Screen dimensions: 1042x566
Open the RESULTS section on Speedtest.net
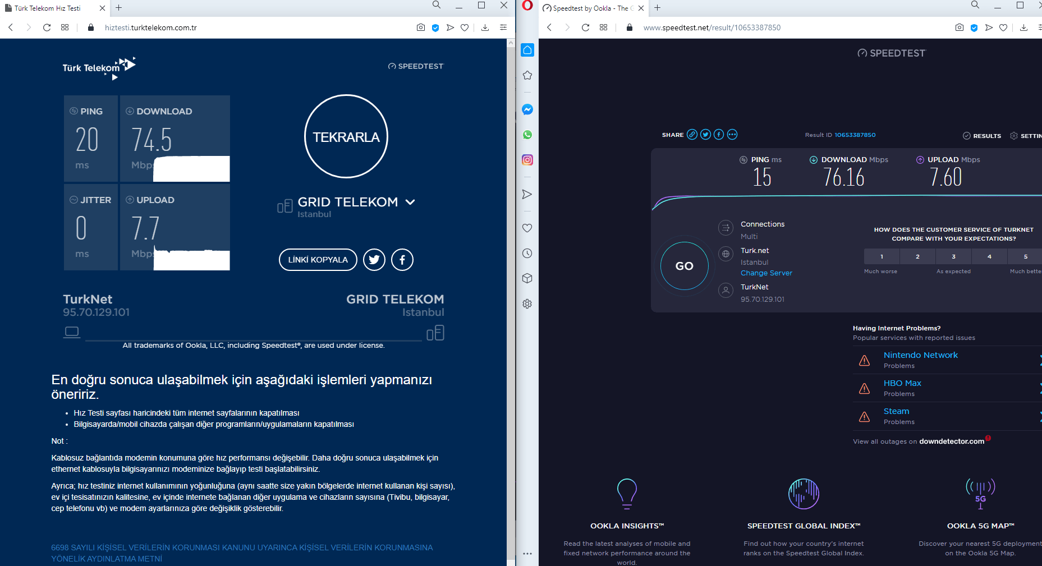(982, 136)
